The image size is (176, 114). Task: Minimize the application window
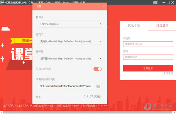[x=164, y=2]
